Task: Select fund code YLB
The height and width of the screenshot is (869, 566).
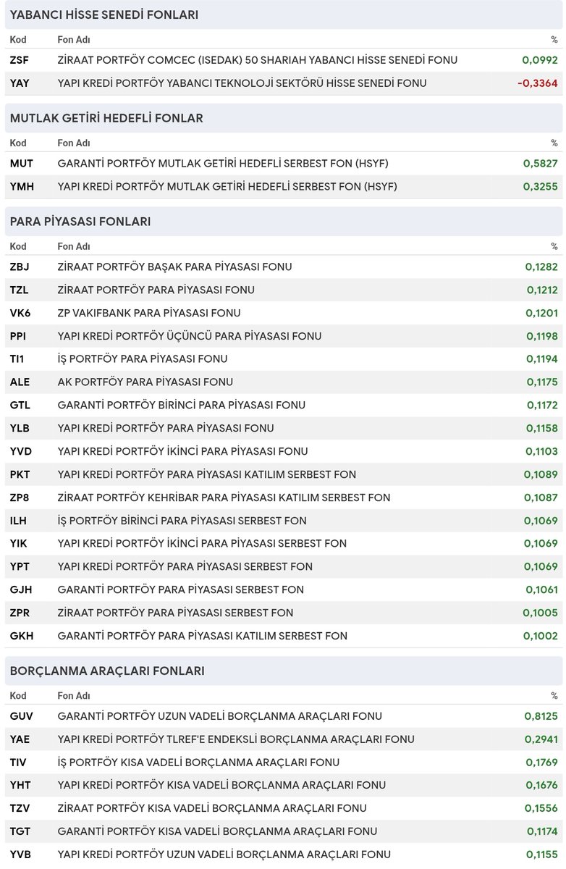Action: 20,429
